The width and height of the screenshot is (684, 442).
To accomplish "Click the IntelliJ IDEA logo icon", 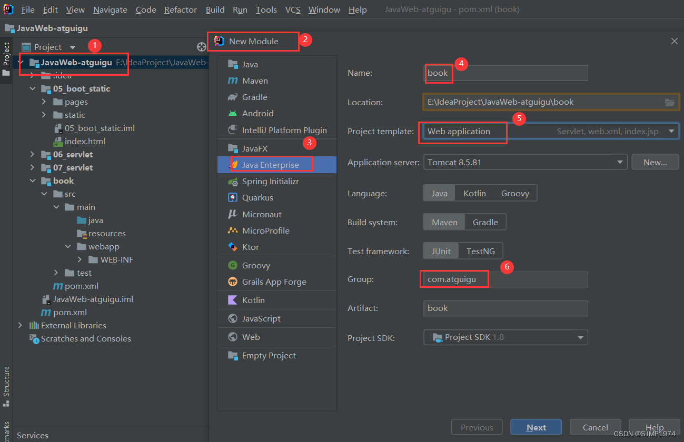I will coord(8,9).
